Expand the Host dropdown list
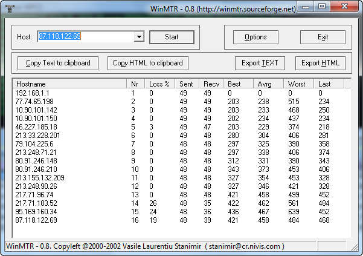The image size is (363, 256). pos(139,37)
